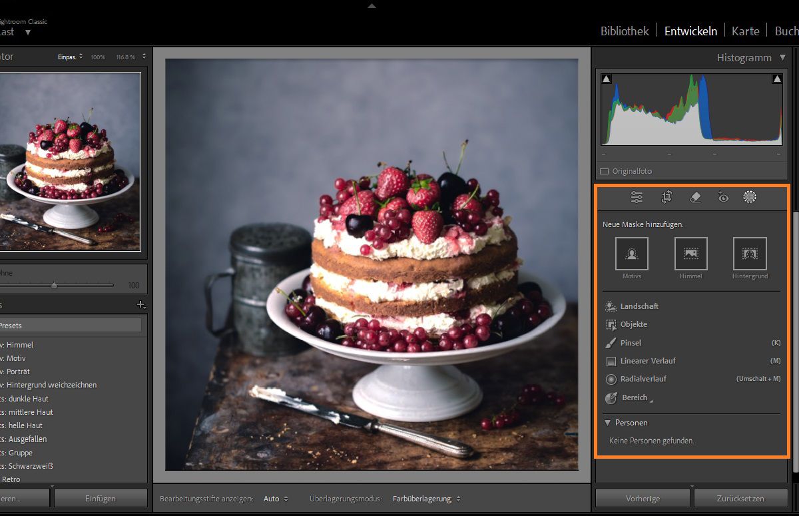
Task: Switch to the Bibliothek module
Action: tap(625, 31)
